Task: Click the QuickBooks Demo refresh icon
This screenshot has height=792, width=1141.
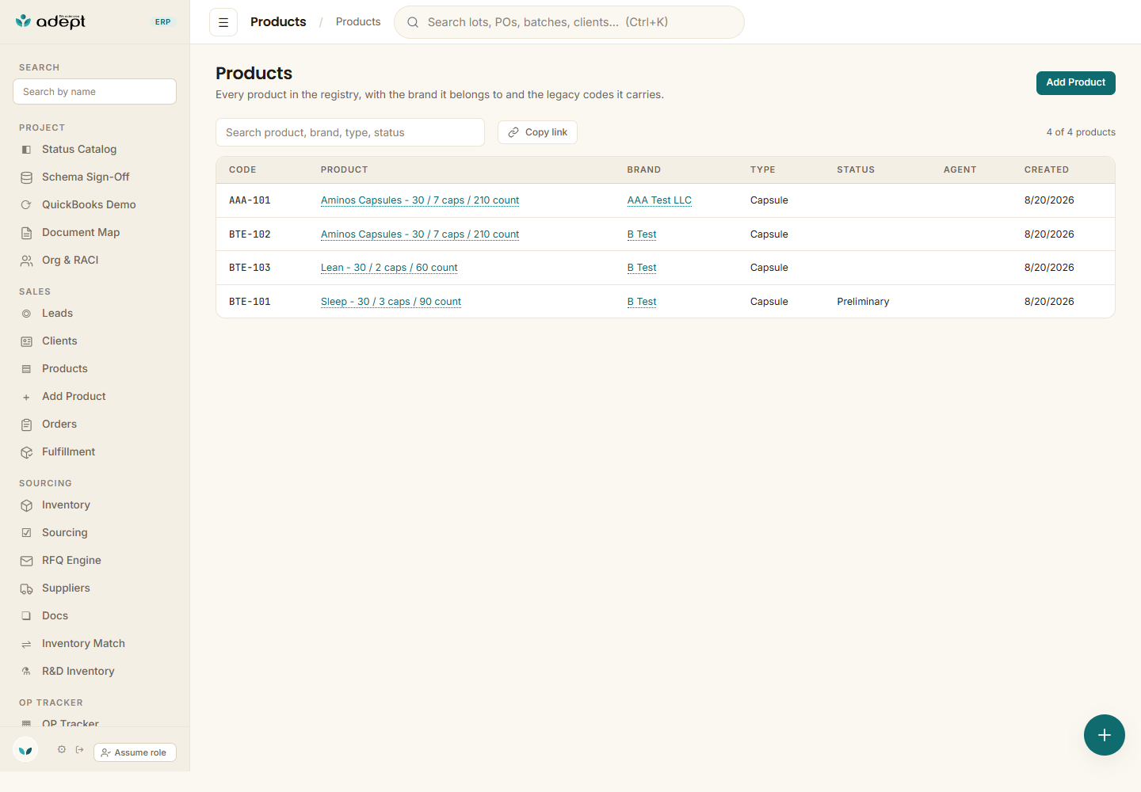Action: click(x=26, y=205)
